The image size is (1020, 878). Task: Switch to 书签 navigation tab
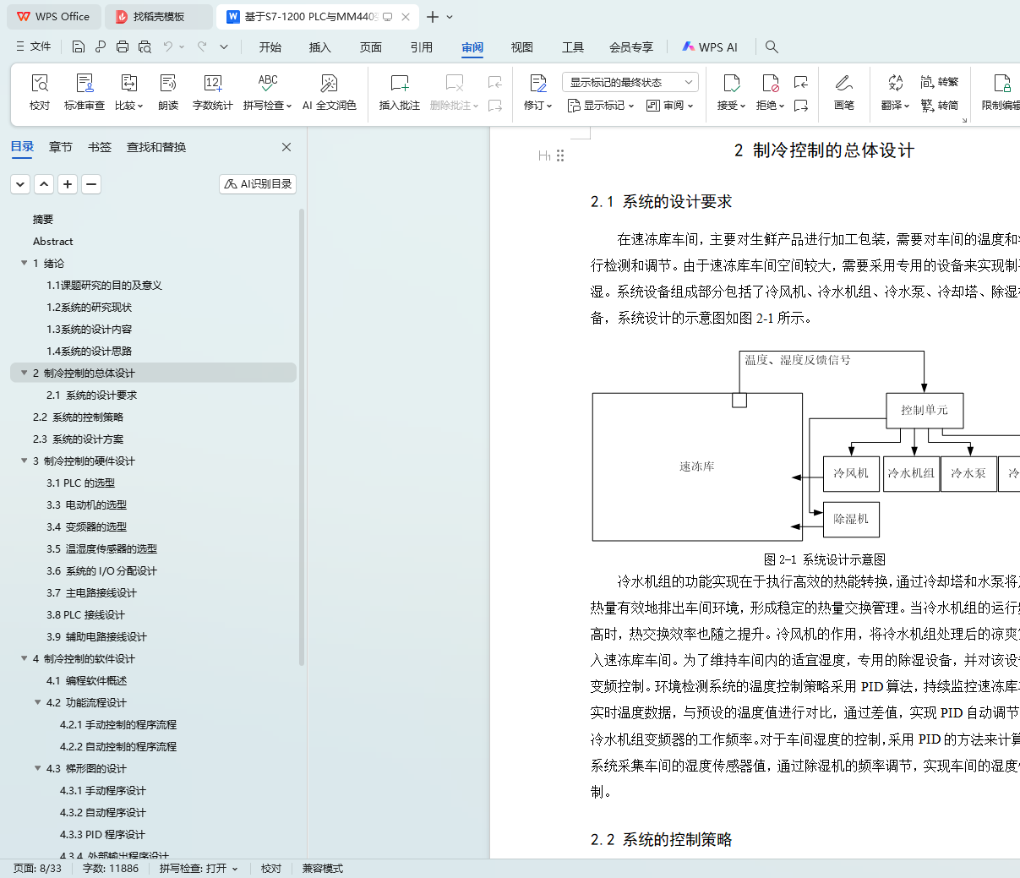point(100,147)
